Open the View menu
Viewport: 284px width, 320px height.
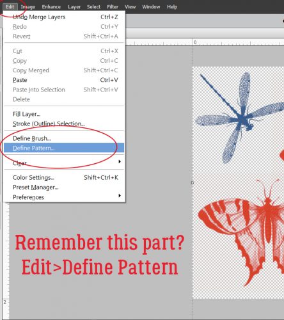pyautogui.click(x=130, y=7)
